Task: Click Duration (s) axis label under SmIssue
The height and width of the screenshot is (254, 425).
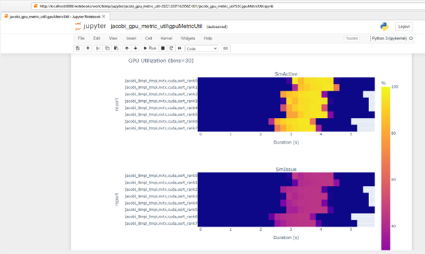Action: (286, 238)
